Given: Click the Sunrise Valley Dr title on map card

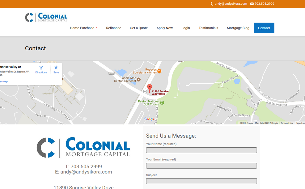Looking at the screenshot, I should pyautogui.click(x=10, y=67).
